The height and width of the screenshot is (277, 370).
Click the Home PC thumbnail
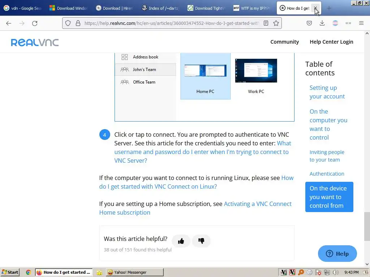205,76
